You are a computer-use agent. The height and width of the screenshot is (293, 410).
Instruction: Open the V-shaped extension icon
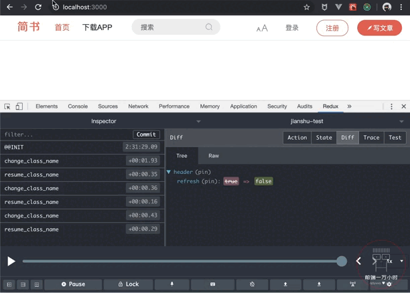tap(338, 7)
